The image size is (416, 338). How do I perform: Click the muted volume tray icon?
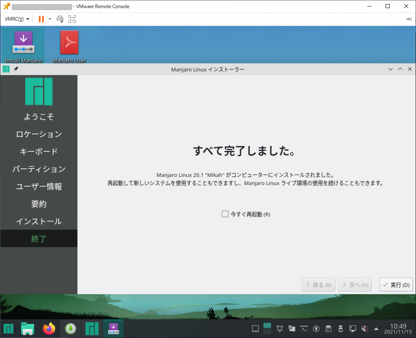pyautogui.click(x=365, y=329)
